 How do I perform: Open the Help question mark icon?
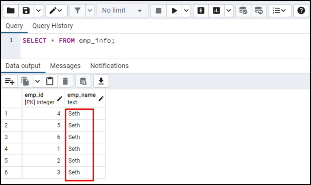pos(301,11)
